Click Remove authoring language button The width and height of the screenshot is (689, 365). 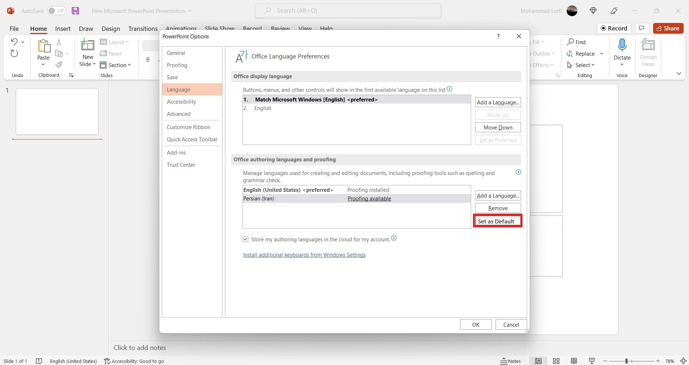pos(498,208)
